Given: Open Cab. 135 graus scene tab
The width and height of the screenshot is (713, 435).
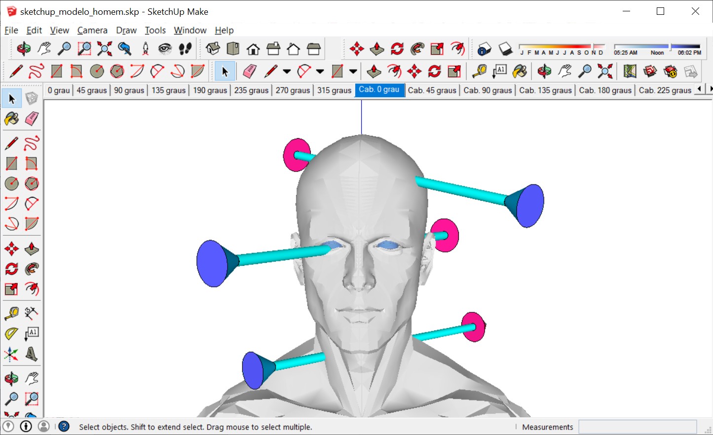Looking at the screenshot, I should pos(546,90).
